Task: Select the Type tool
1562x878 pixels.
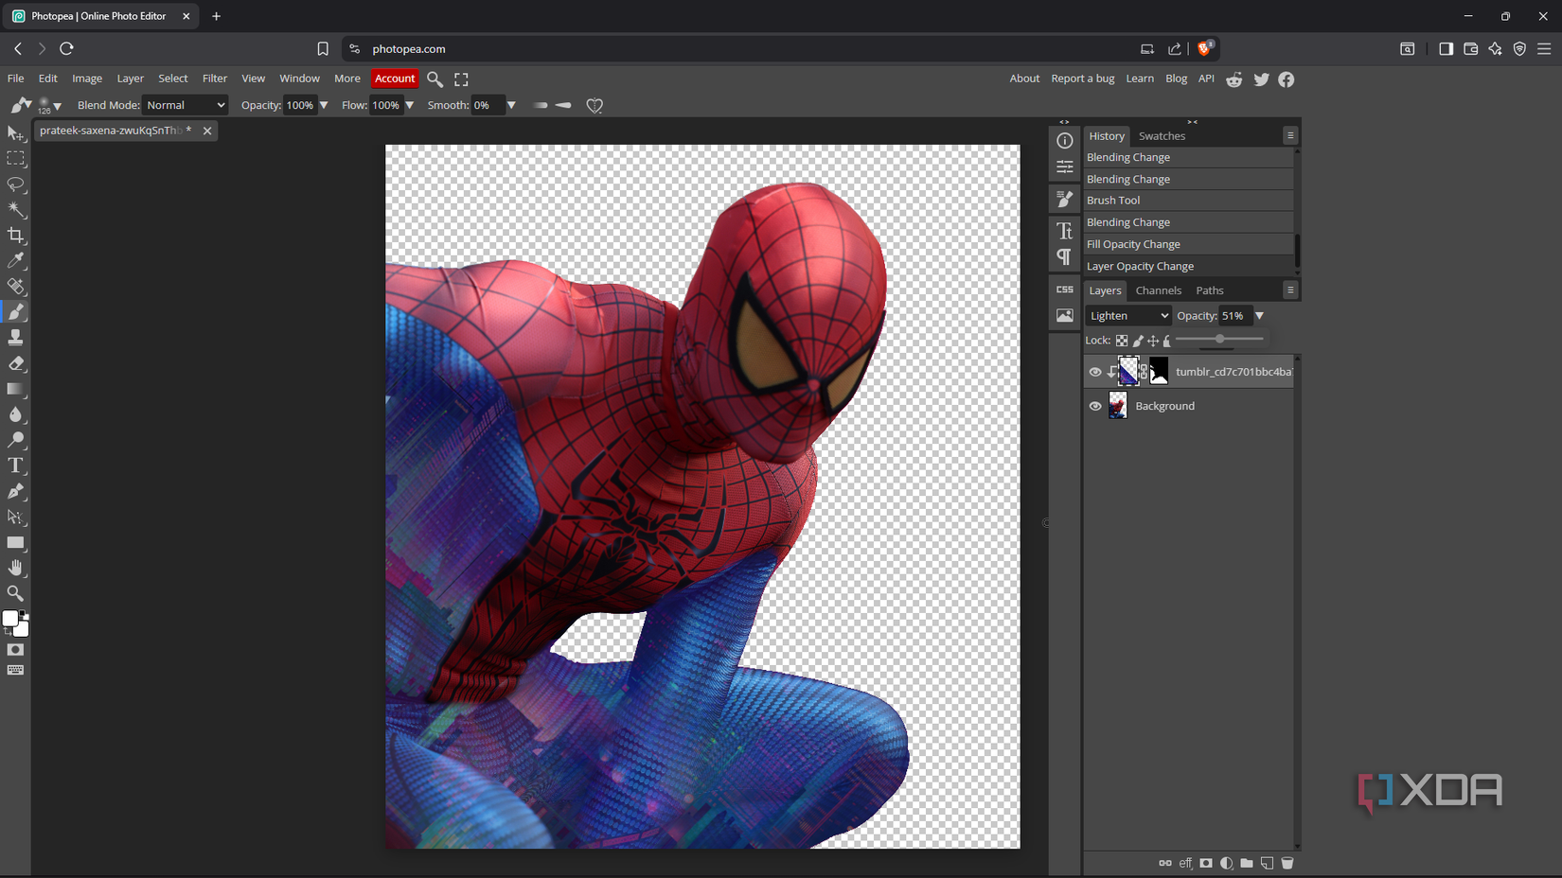Action: click(x=16, y=465)
